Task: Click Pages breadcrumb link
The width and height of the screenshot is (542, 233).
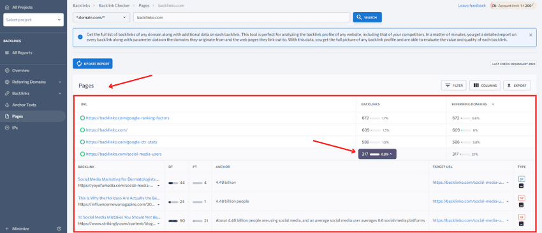Action: click(143, 6)
